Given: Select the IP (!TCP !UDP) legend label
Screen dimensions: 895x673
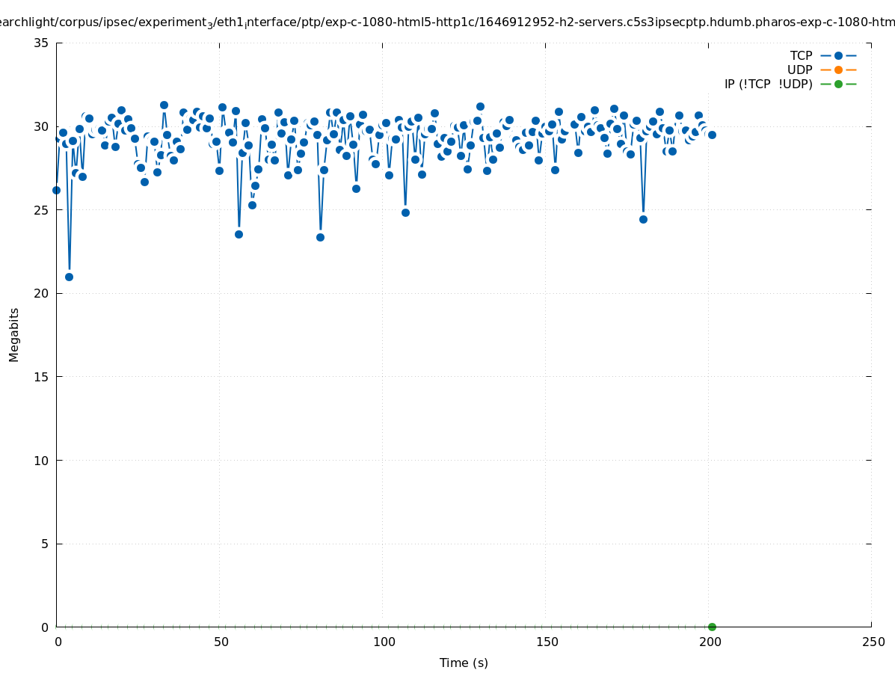Looking at the screenshot, I should point(768,84).
